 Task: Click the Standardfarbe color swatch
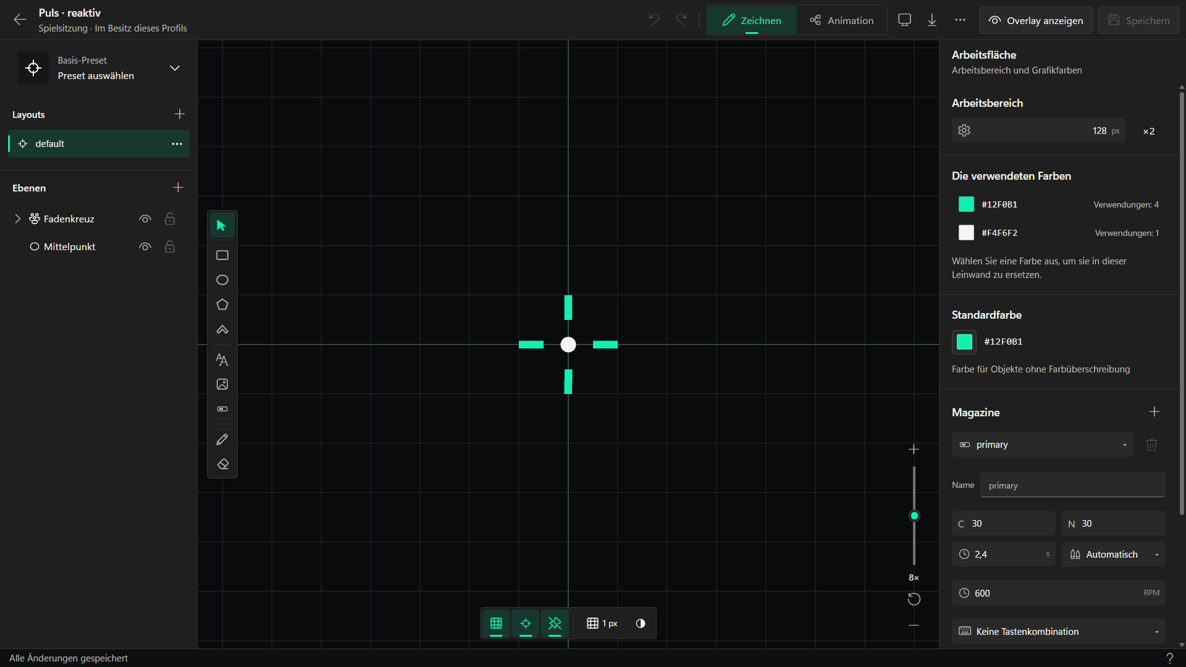964,342
